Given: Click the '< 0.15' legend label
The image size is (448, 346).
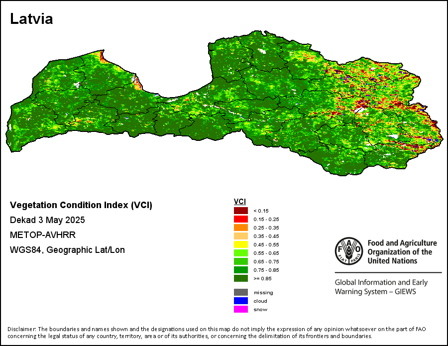Looking at the screenshot, I should [x=261, y=211].
